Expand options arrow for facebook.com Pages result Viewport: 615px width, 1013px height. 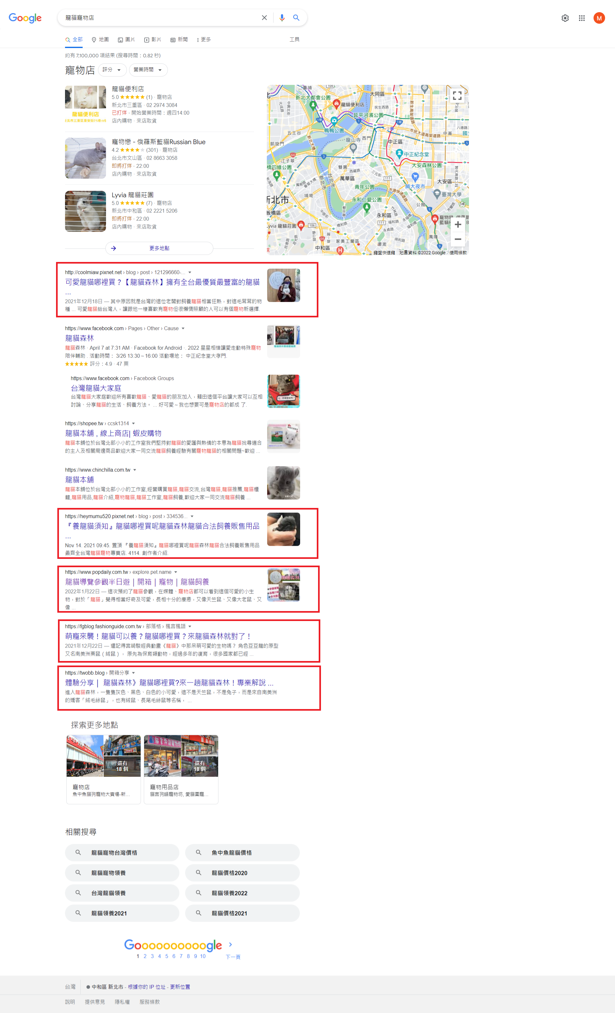click(x=183, y=329)
